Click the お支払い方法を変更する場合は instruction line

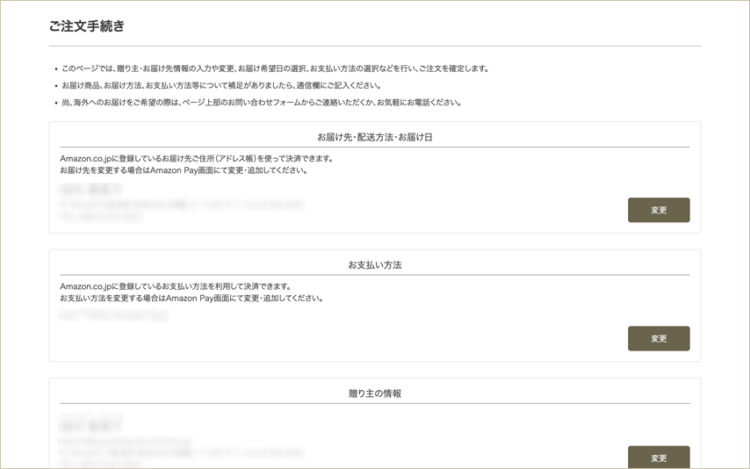click(x=191, y=299)
